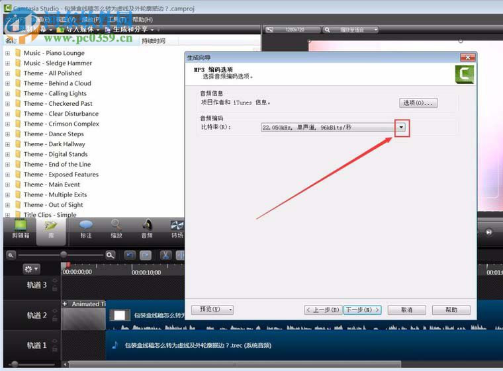
Task: Toggle the lock of track 1 (轨道 1)
Action: (55, 349)
